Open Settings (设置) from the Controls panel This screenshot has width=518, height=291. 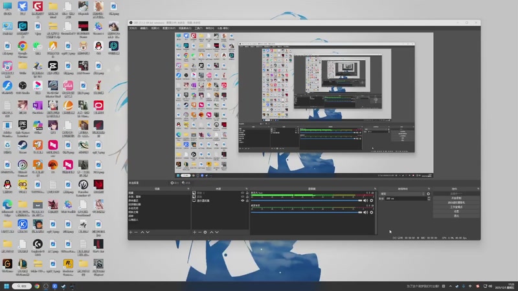click(456, 211)
